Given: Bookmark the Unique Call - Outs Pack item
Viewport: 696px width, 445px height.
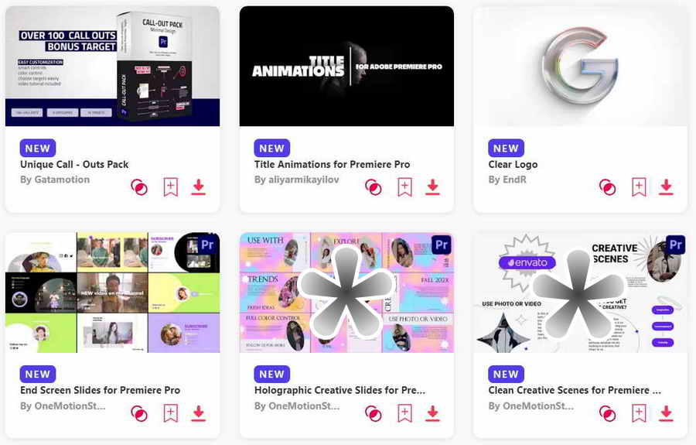Looking at the screenshot, I should (x=170, y=187).
